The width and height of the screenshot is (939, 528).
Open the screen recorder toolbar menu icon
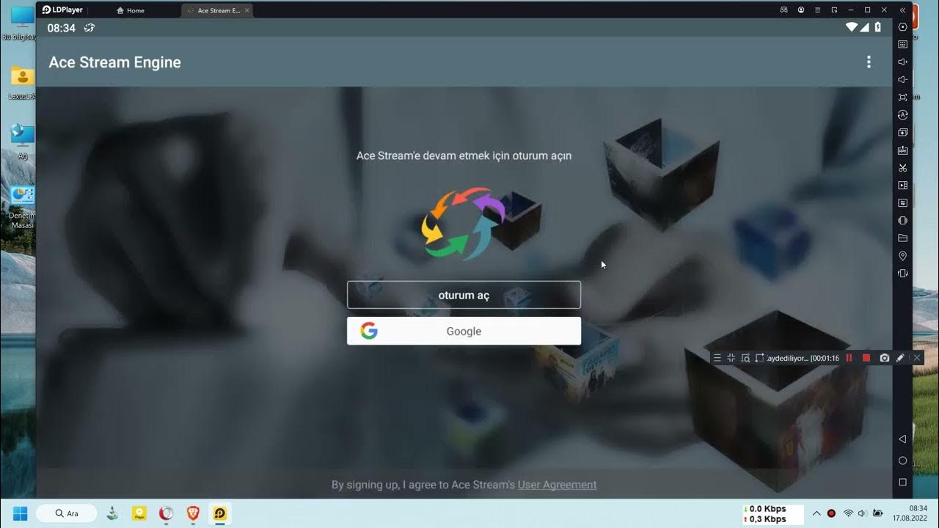[717, 358]
